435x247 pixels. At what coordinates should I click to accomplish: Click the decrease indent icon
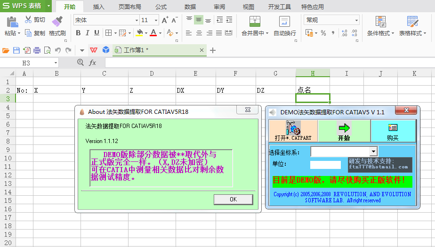click(219, 20)
